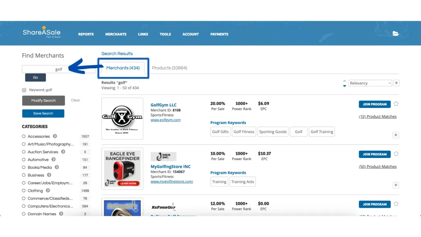Click the MGS Inc. small logo
The height and width of the screenshot is (237, 421).
click(x=163, y=156)
